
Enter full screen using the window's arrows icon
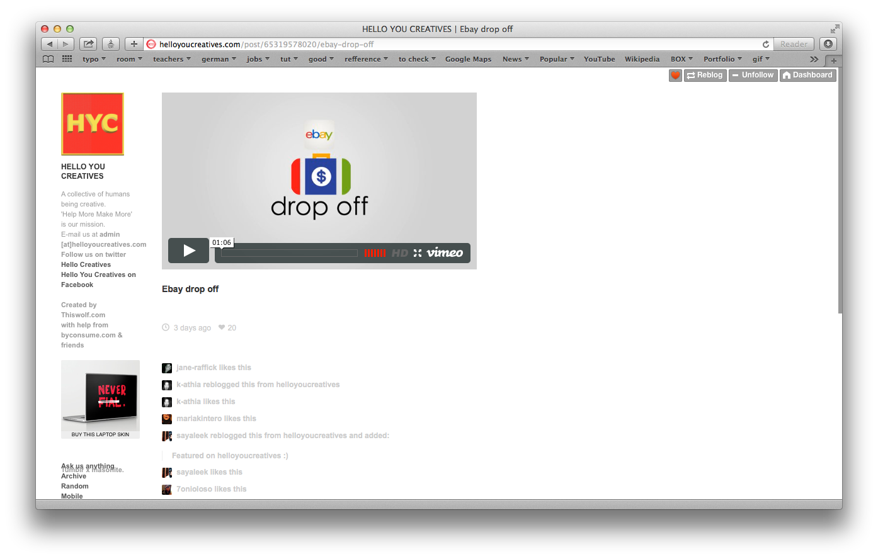[835, 29]
